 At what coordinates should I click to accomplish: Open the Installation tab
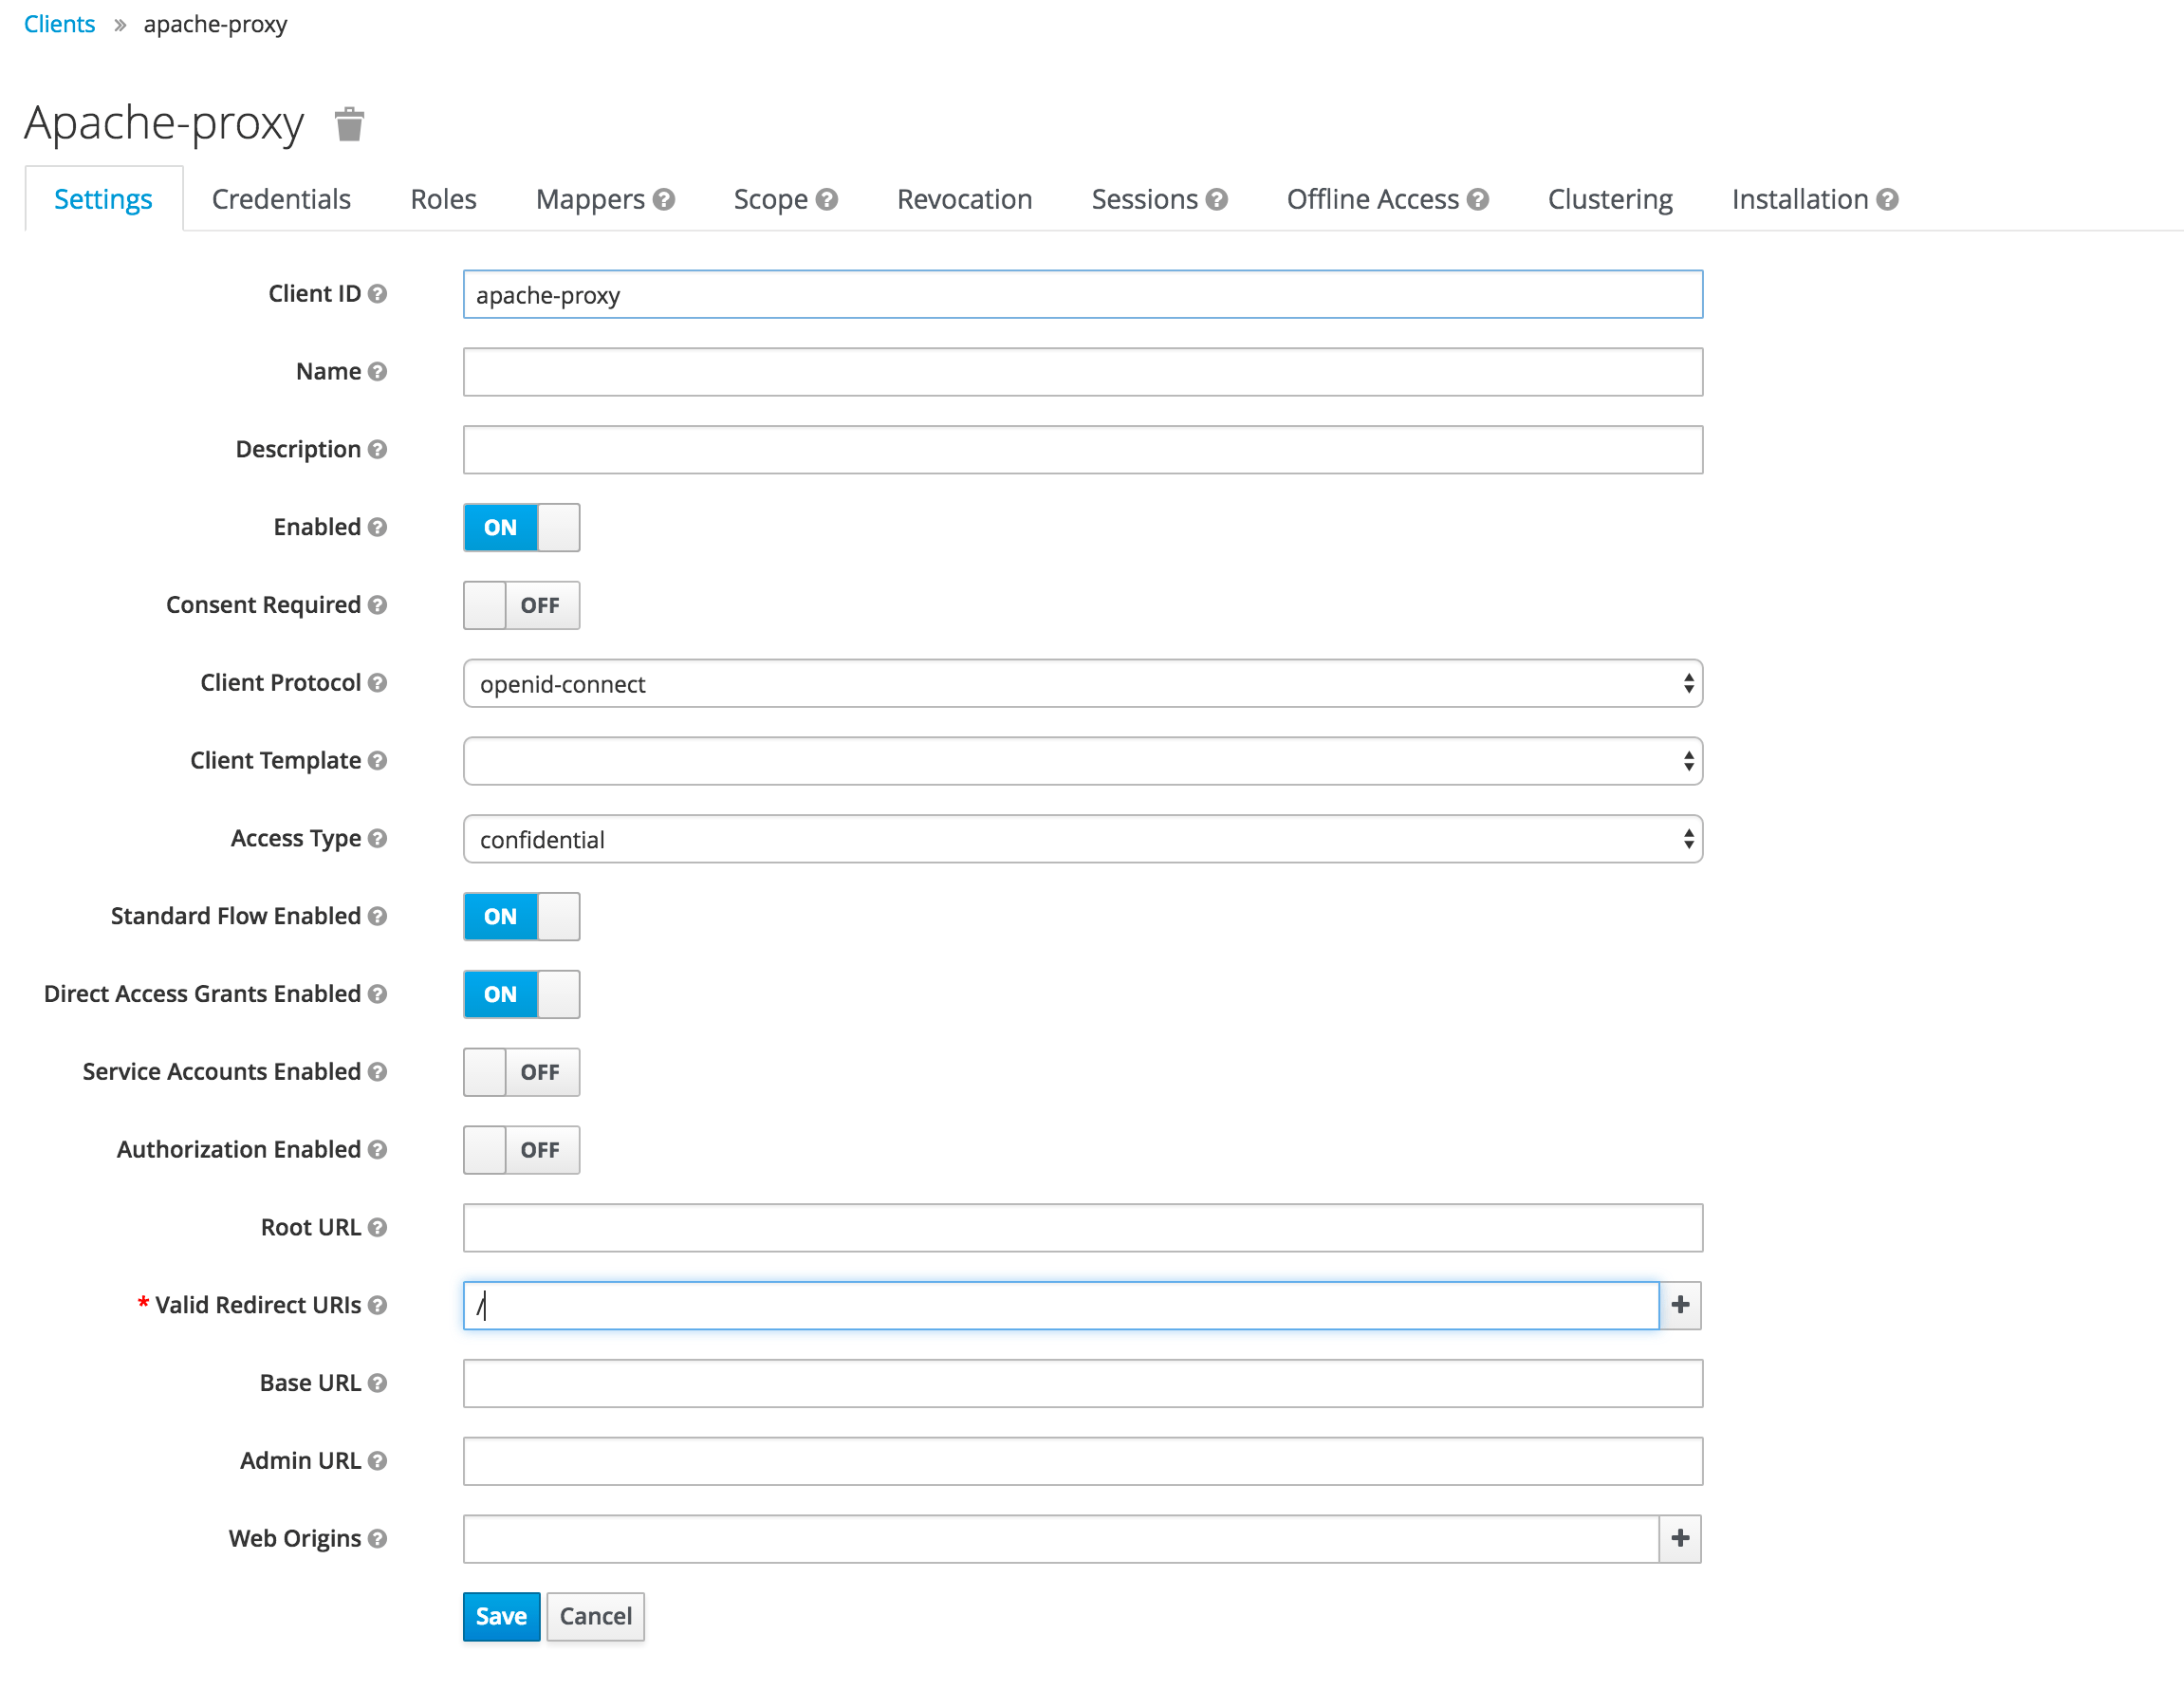pos(1799,200)
